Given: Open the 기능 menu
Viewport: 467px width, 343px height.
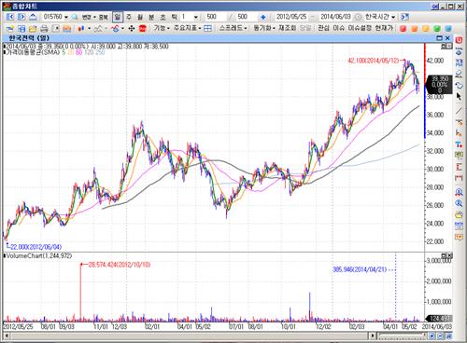Looking at the screenshot, I should coord(162,28).
